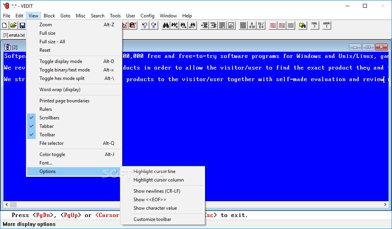
Task: Open the User menu
Action: 130,16
